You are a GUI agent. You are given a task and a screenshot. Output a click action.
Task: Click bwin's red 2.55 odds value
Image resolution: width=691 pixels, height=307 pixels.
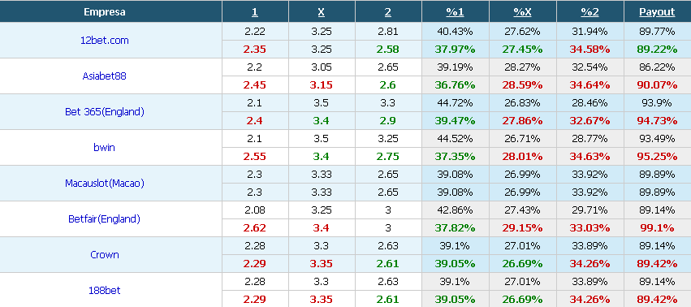click(255, 156)
